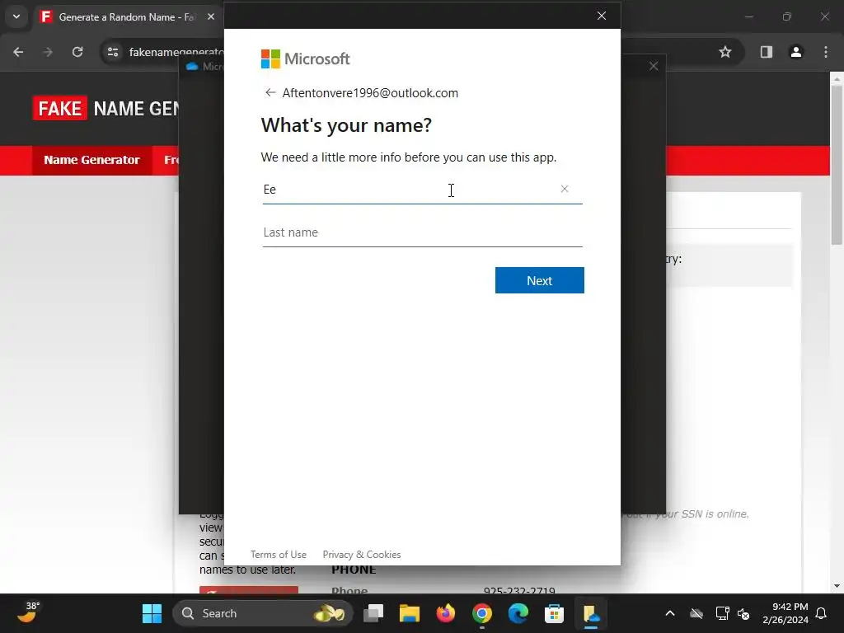
Task: Close the Microsoft sign-up dialog
Action: click(x=601, y=16)
